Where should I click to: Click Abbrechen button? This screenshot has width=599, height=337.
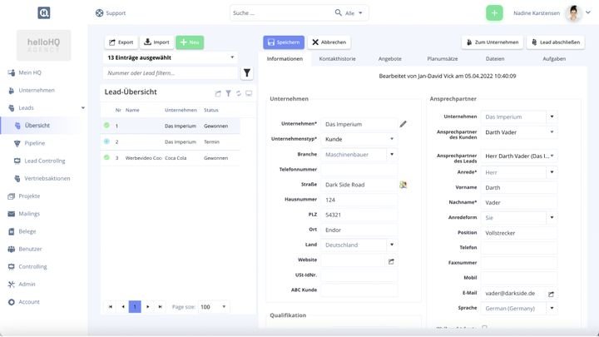coord(329,42)
